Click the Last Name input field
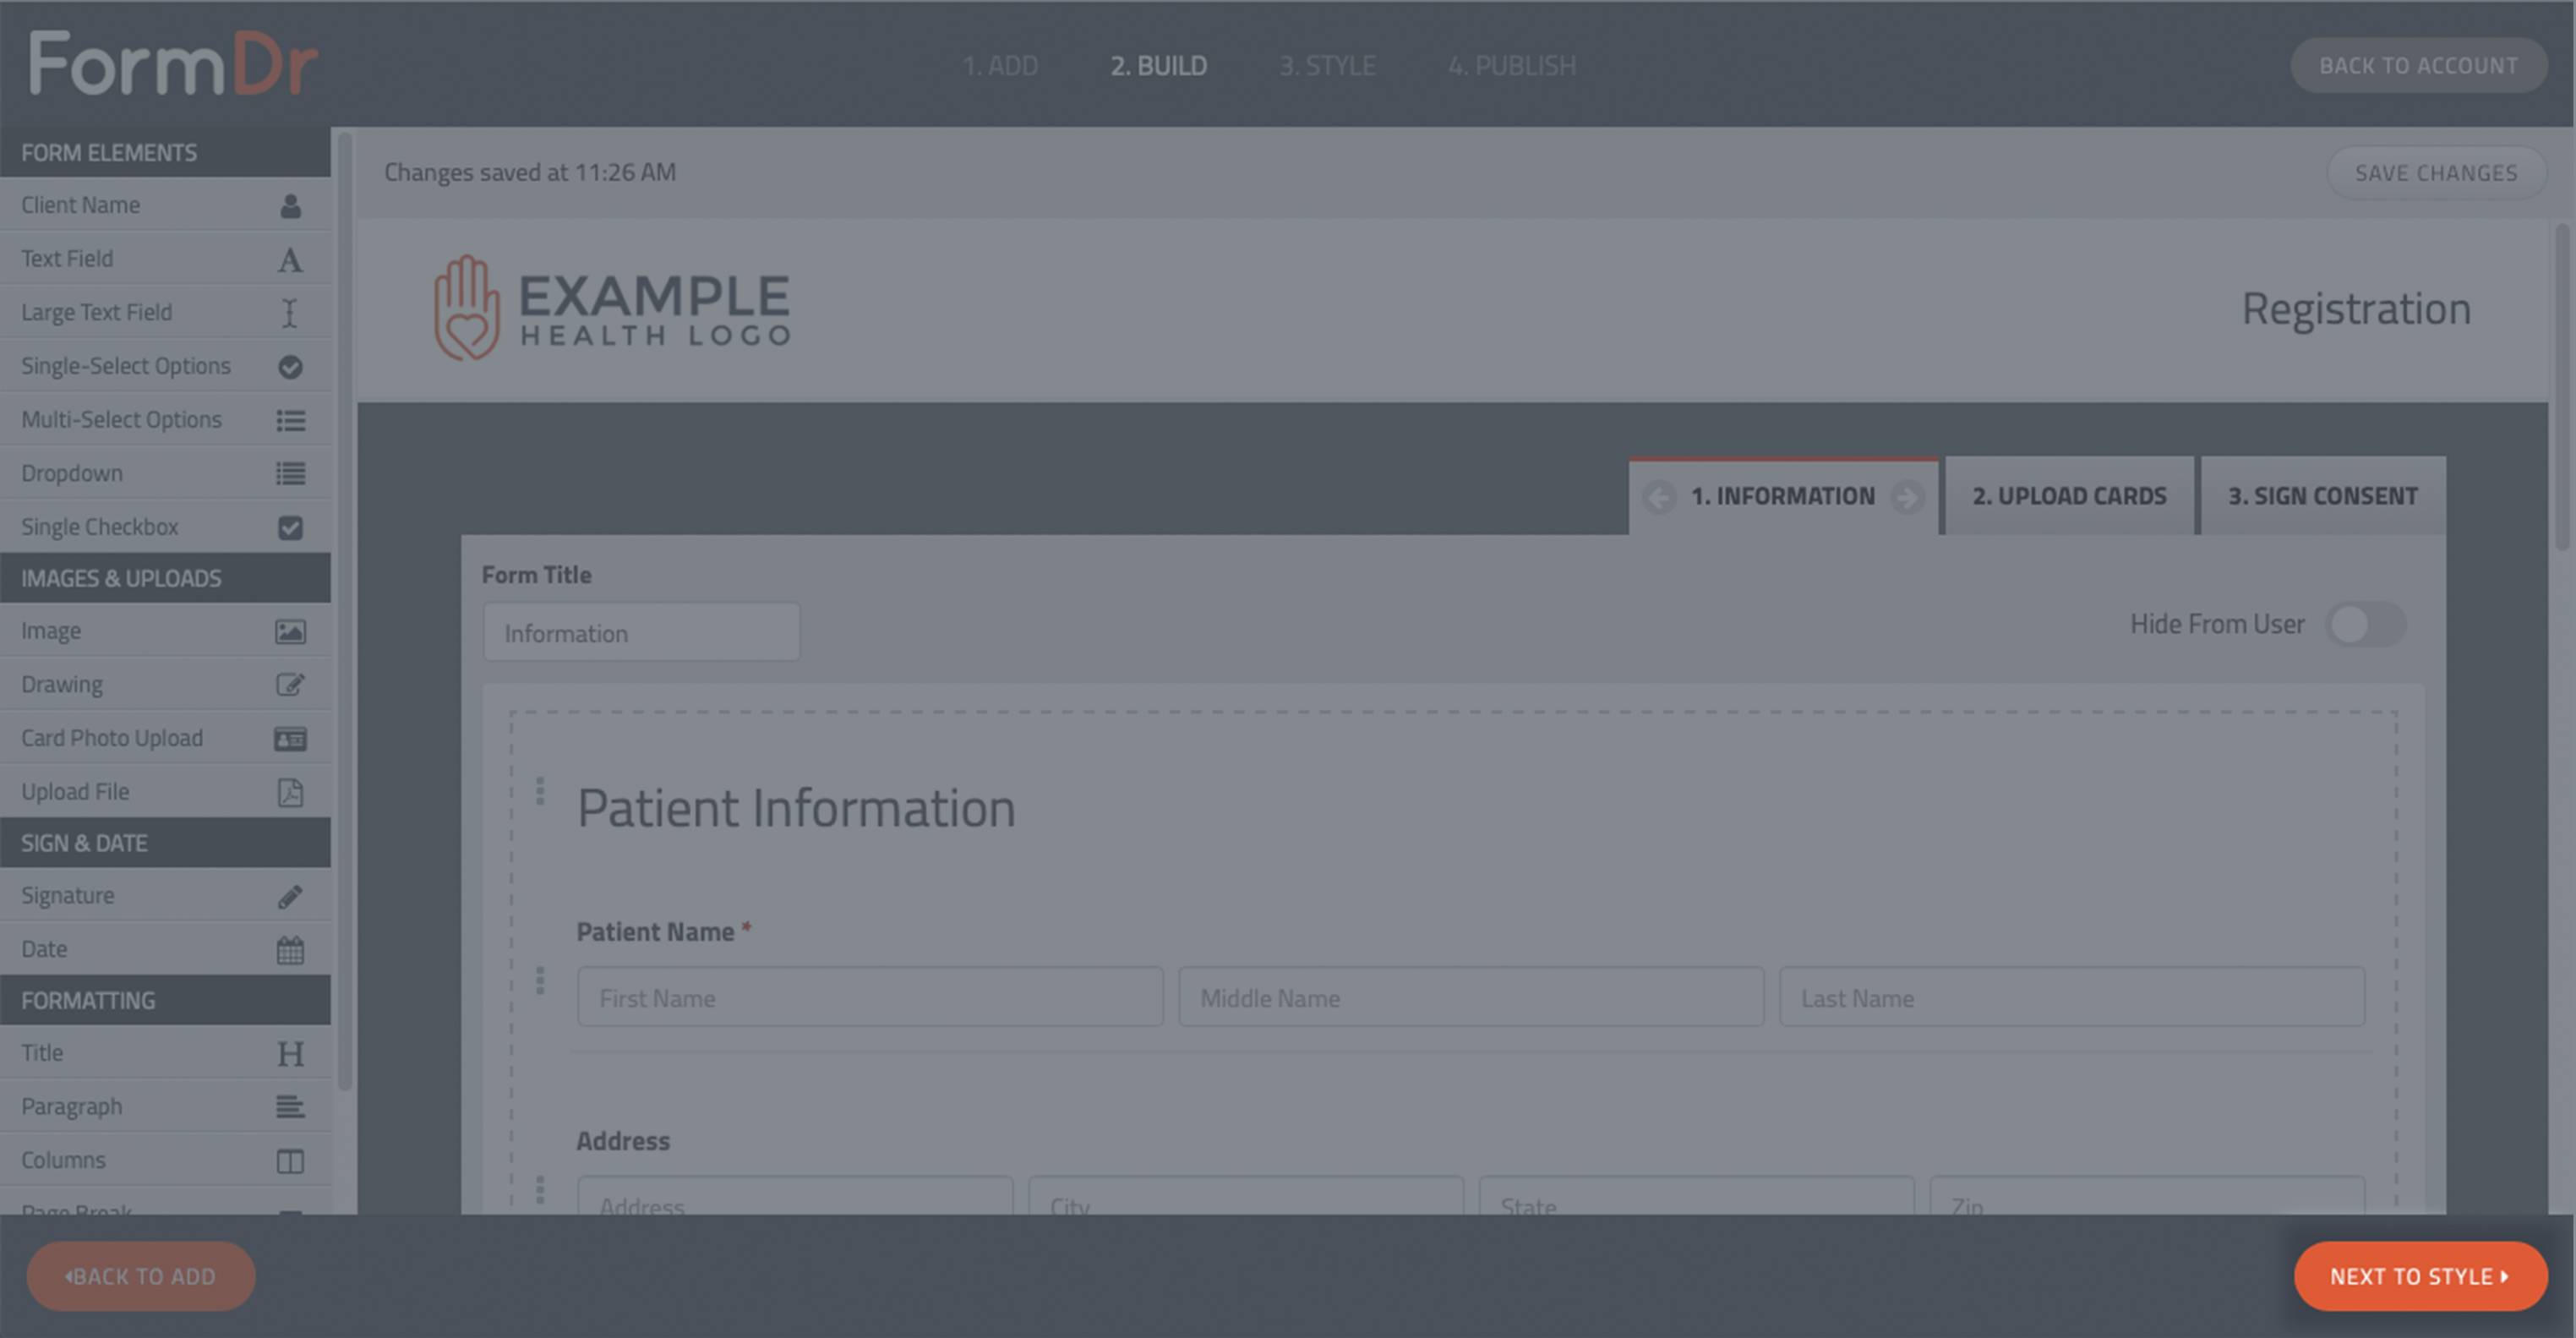 2072,998
